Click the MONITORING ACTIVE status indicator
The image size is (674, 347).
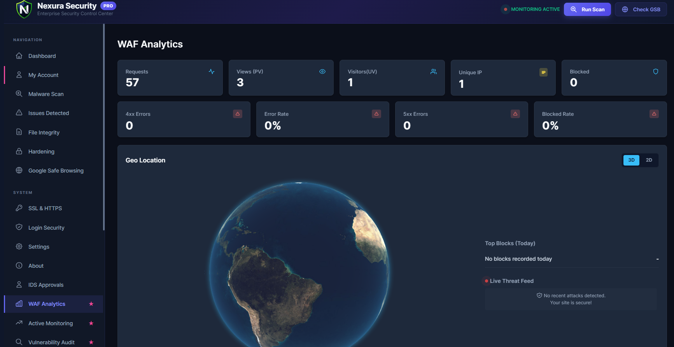531,9
